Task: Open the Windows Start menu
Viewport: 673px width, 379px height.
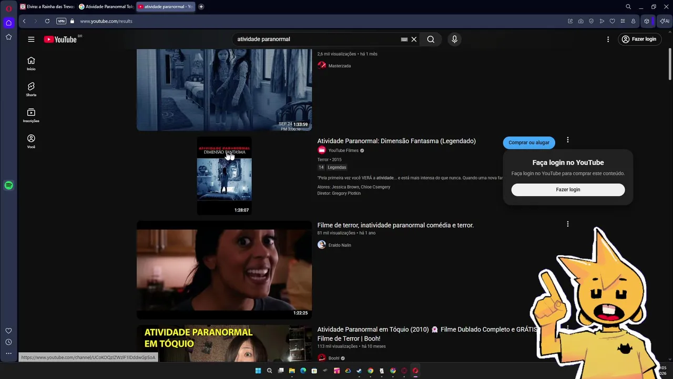Action: click(x=258, y=371)
